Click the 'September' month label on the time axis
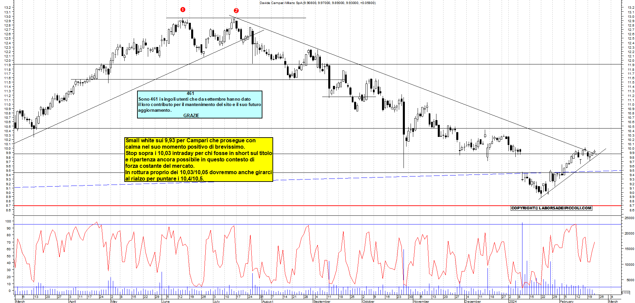This screenshot has height=303, width=635. 322,301
